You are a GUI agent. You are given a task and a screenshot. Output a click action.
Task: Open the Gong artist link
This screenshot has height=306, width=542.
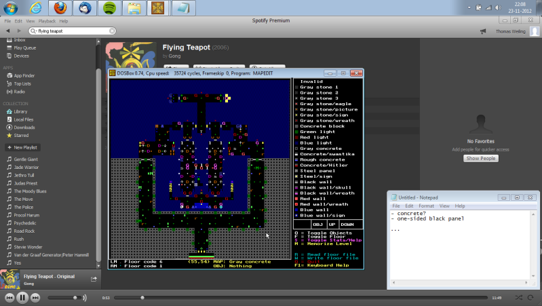[174, 56]
